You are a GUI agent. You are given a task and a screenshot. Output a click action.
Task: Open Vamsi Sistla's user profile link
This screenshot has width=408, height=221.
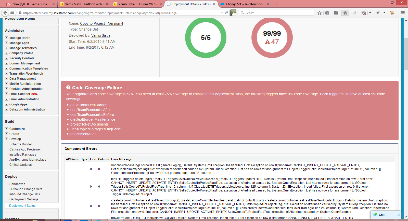[101, 35]
